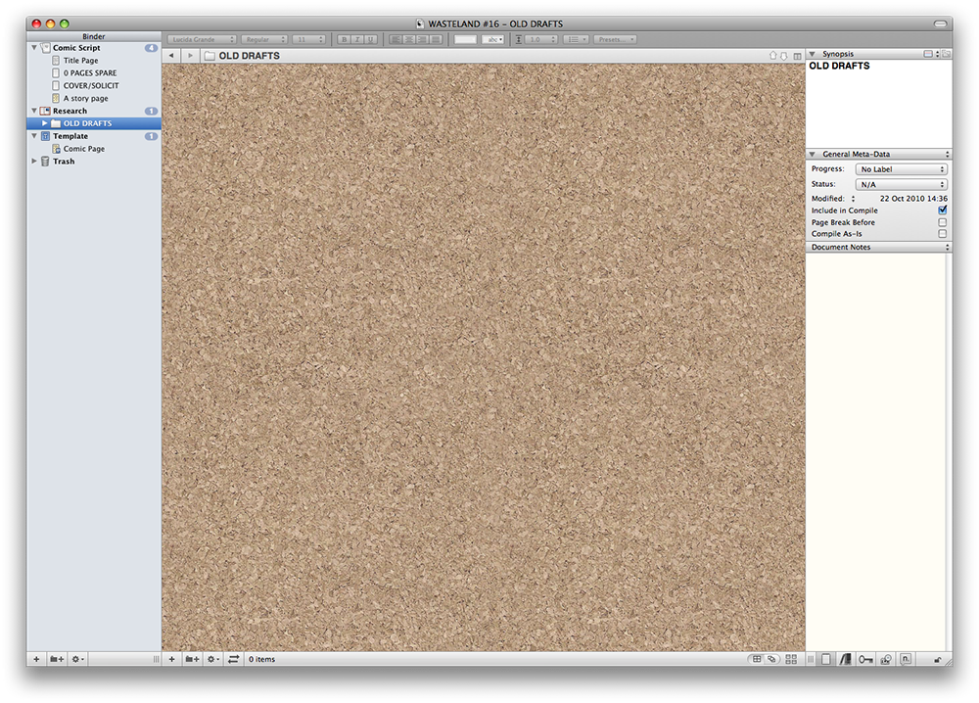Add a new folder in the Binder footer

coord(57,660)
